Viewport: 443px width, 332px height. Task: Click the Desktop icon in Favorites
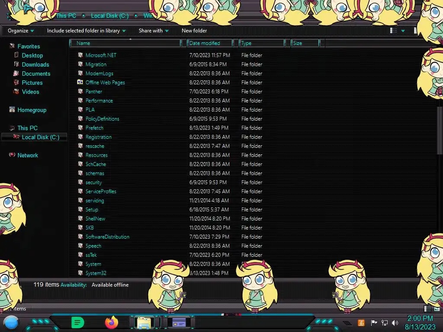pos(16,55)
